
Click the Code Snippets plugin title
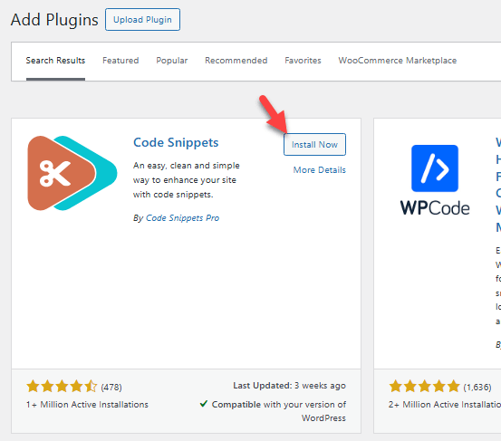pyautogui.click(x=176, y=142)
